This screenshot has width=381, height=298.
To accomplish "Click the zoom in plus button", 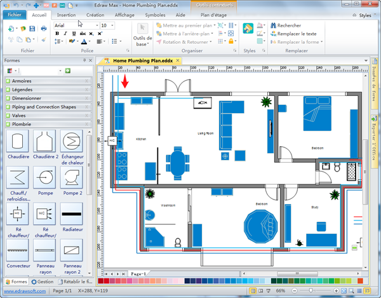I will [x=336, y=291].
